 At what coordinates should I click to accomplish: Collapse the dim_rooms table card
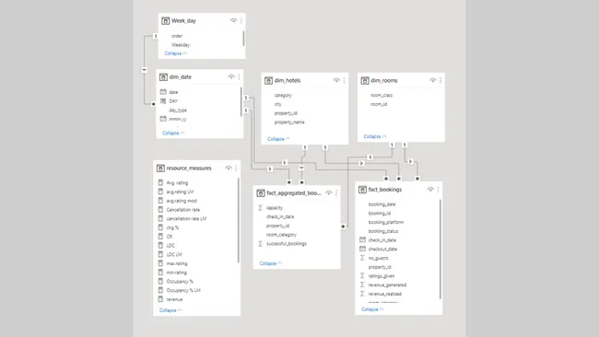(375, 136)
